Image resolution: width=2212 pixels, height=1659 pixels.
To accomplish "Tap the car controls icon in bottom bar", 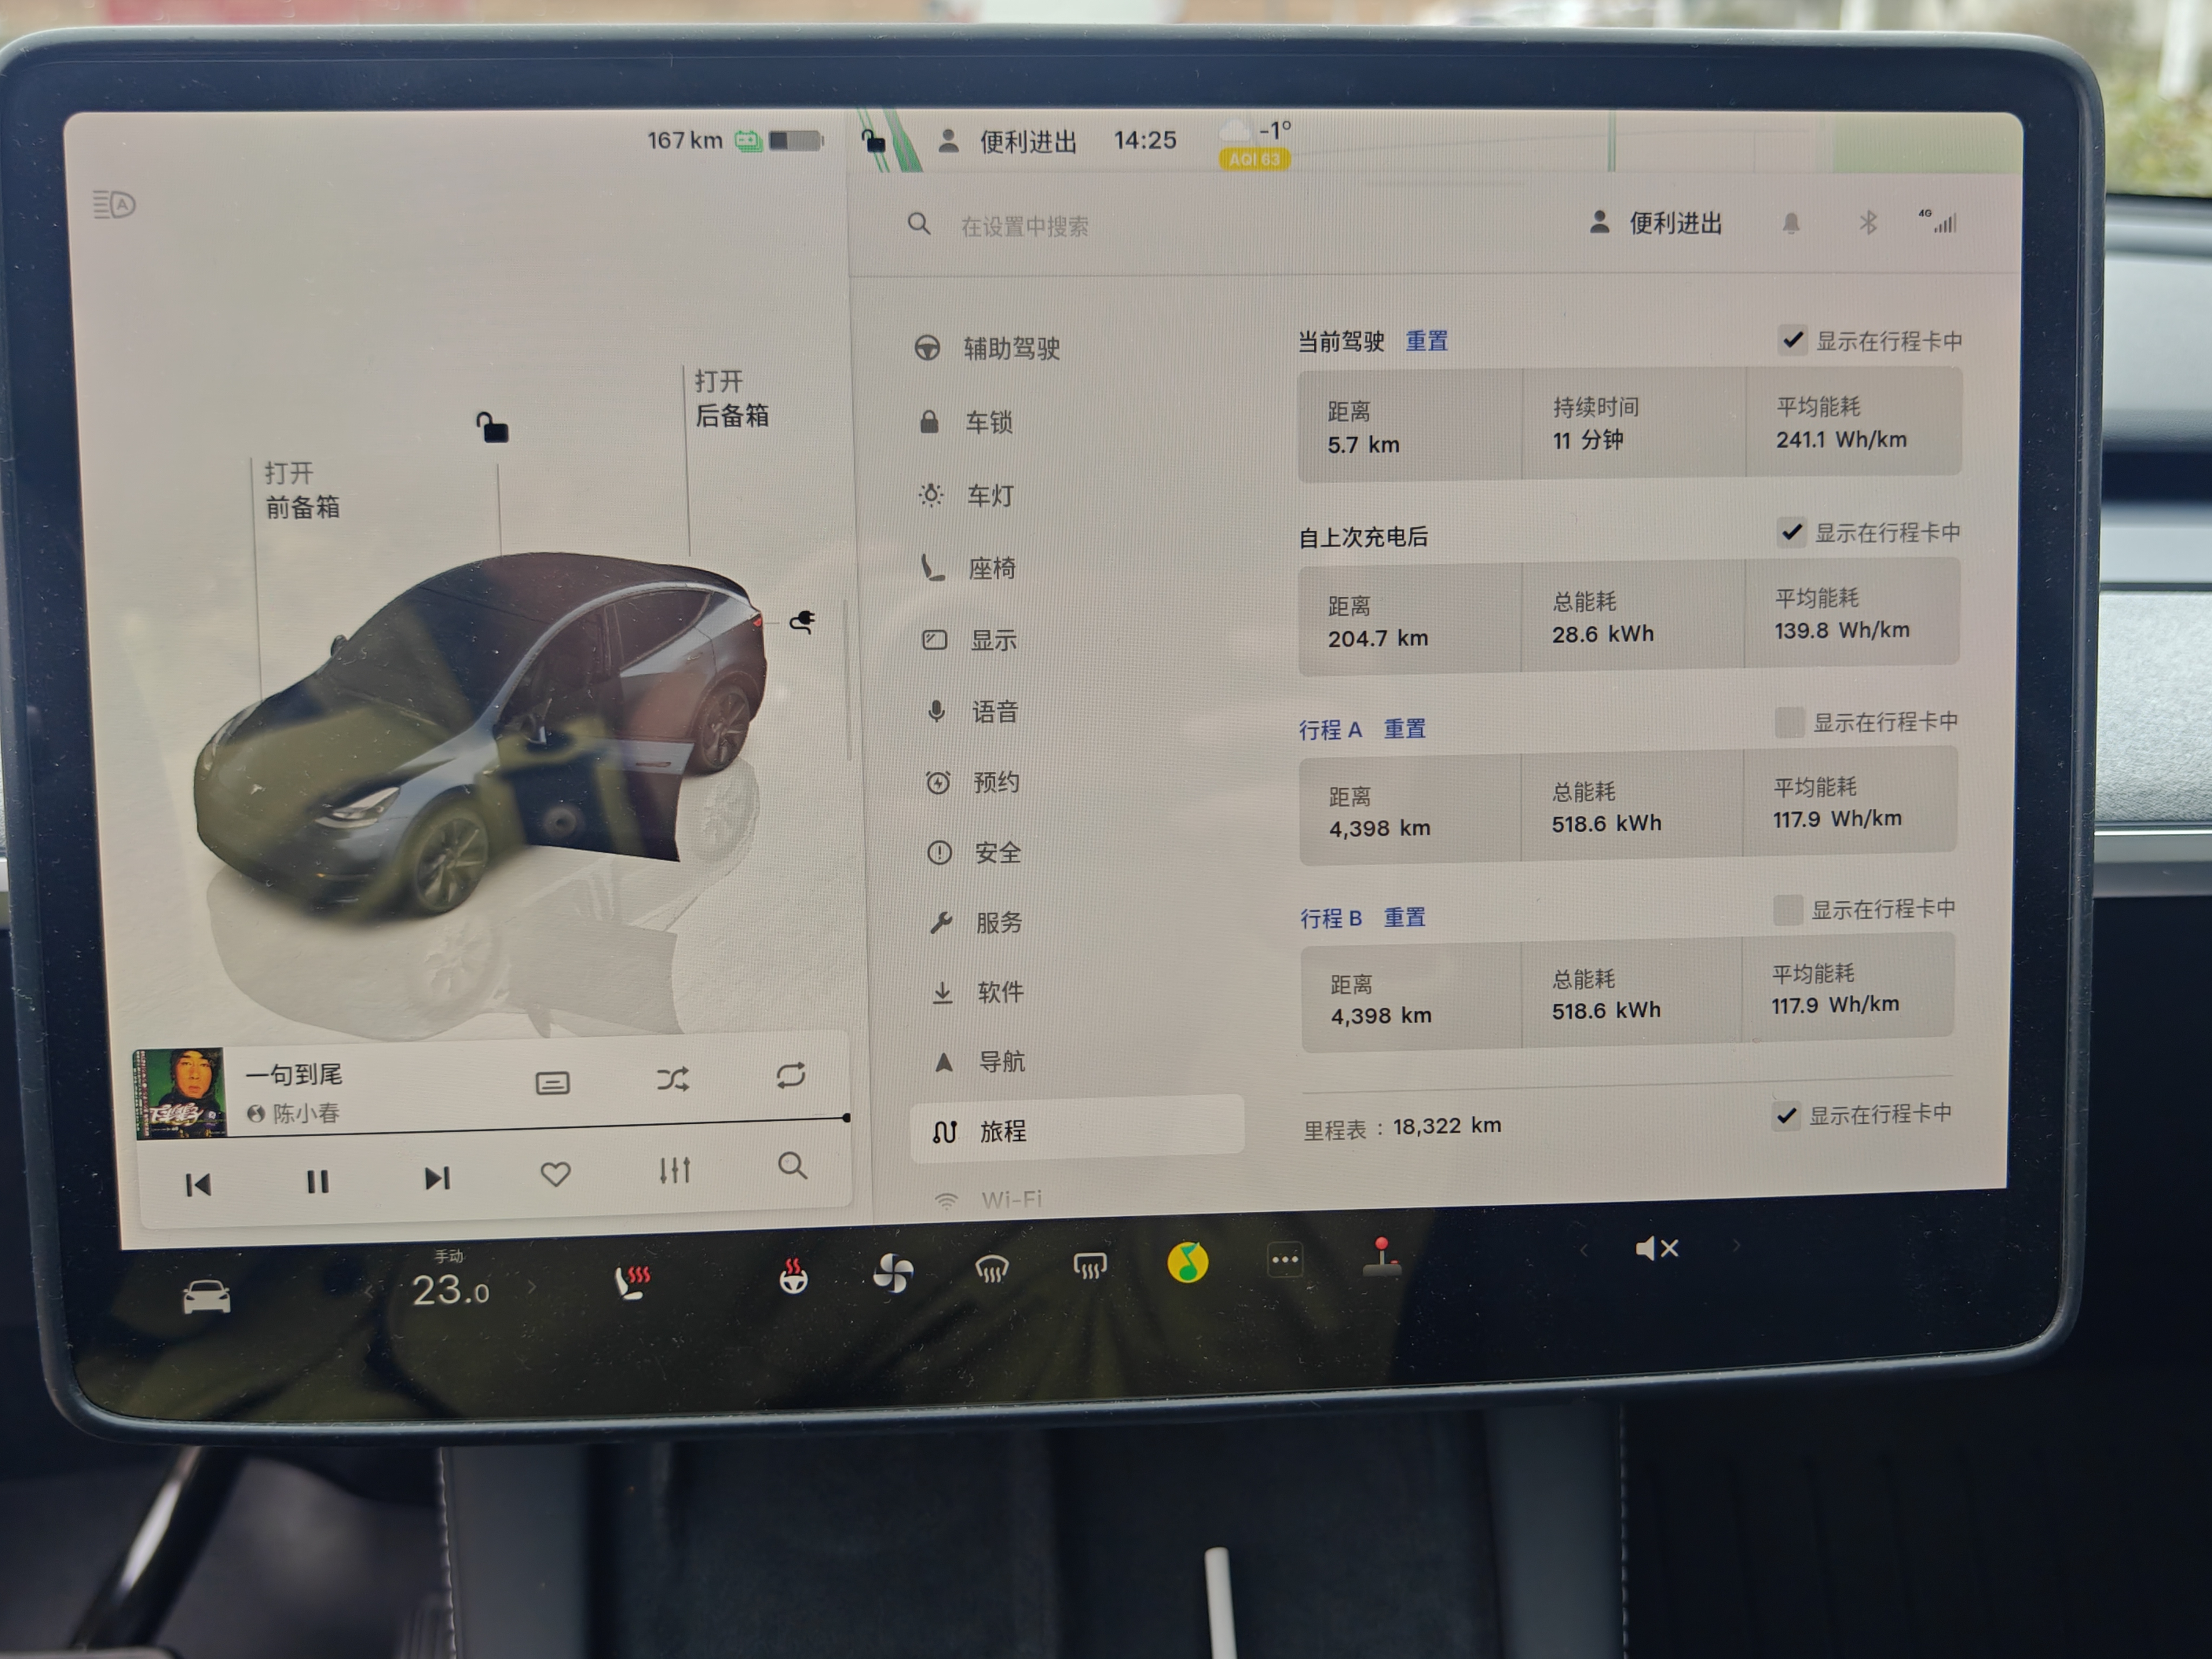I will [x=206, y=1296].
